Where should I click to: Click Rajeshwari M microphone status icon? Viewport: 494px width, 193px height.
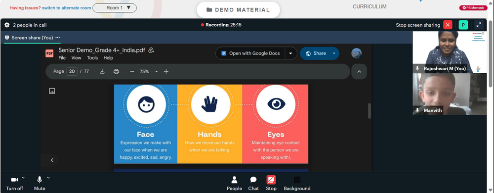417,68
